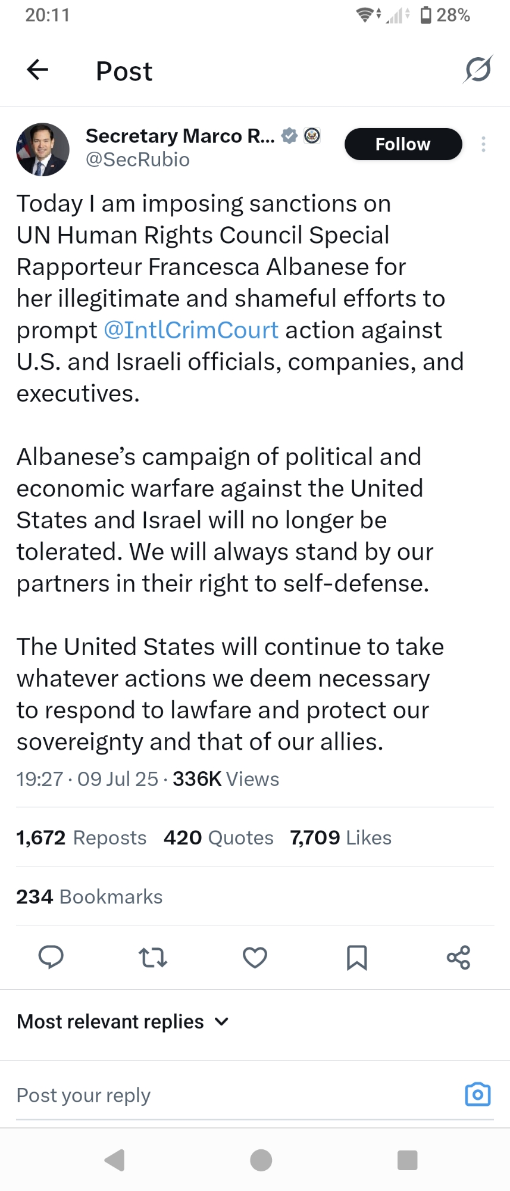
Task: Tap the Android recent apps square
Action: [407, 1160]
